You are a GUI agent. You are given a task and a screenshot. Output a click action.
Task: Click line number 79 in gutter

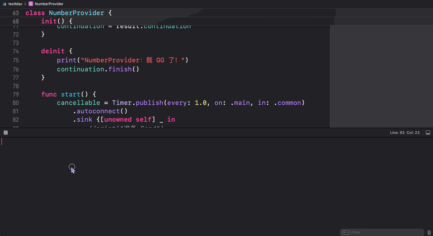(16, 95)
